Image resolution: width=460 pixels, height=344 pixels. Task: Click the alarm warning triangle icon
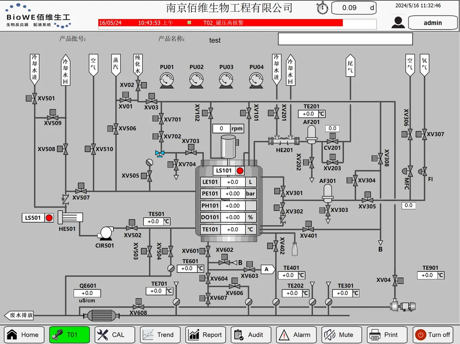[284, 334]
